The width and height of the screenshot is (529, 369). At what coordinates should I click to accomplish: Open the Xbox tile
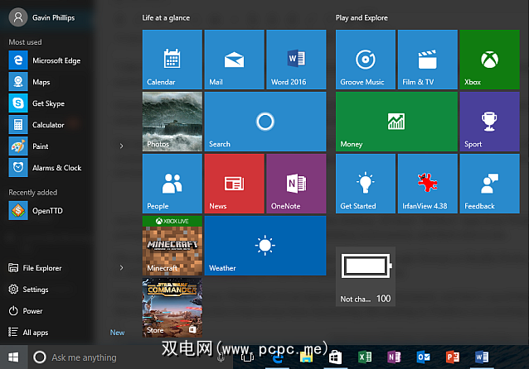pos(489,59)
